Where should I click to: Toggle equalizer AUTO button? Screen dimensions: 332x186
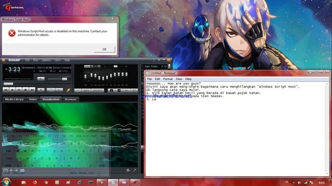86,90
